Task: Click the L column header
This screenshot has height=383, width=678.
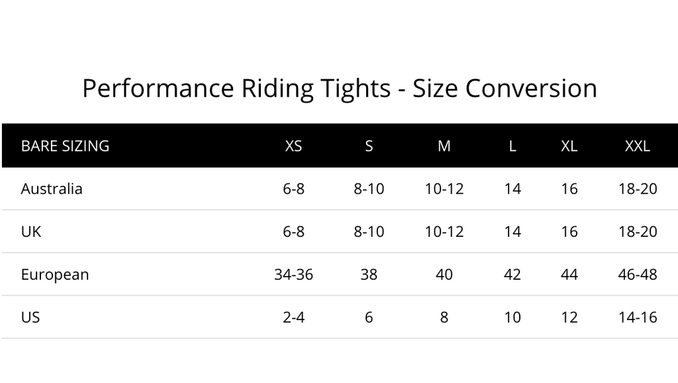Action: (512, 146)
